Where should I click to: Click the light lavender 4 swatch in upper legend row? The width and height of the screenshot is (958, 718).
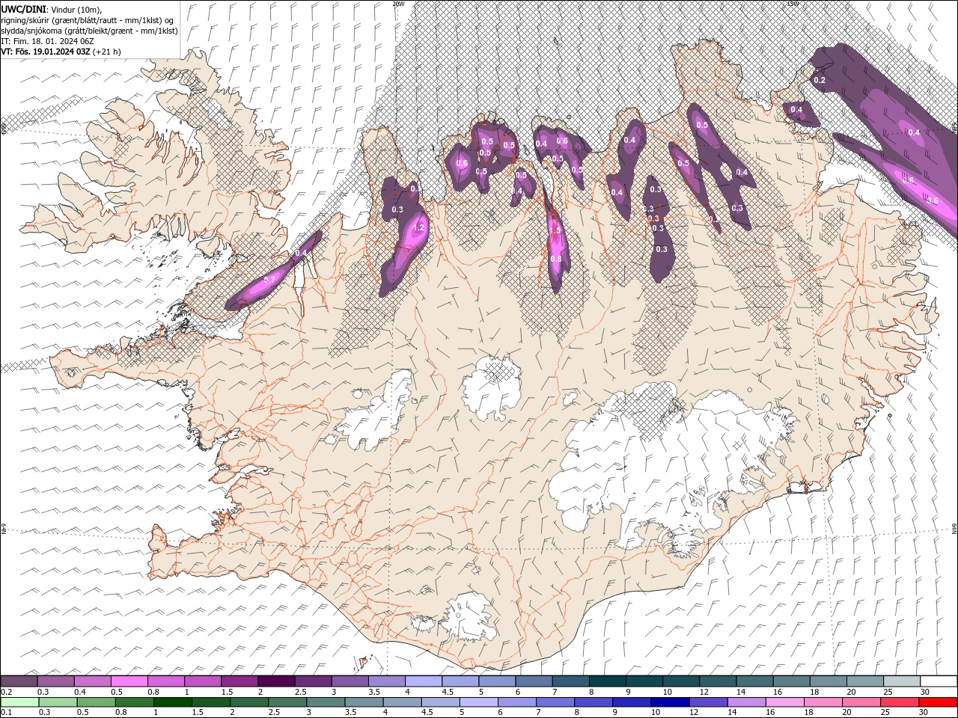coord(424,681)
